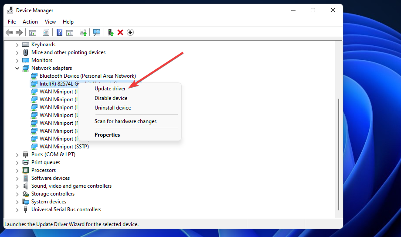Click the Scan for hardware changes monitor icon

[97, 33]
